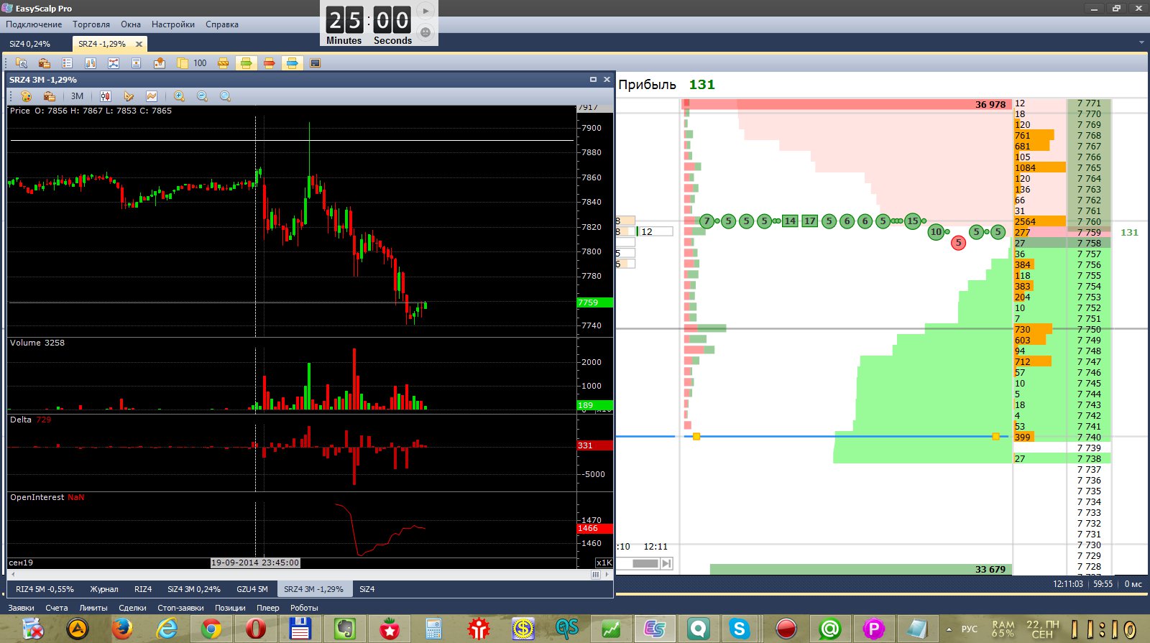Select the drawing pencil tool
Viewport: 1150px width, 643px height.
point(129,96)
